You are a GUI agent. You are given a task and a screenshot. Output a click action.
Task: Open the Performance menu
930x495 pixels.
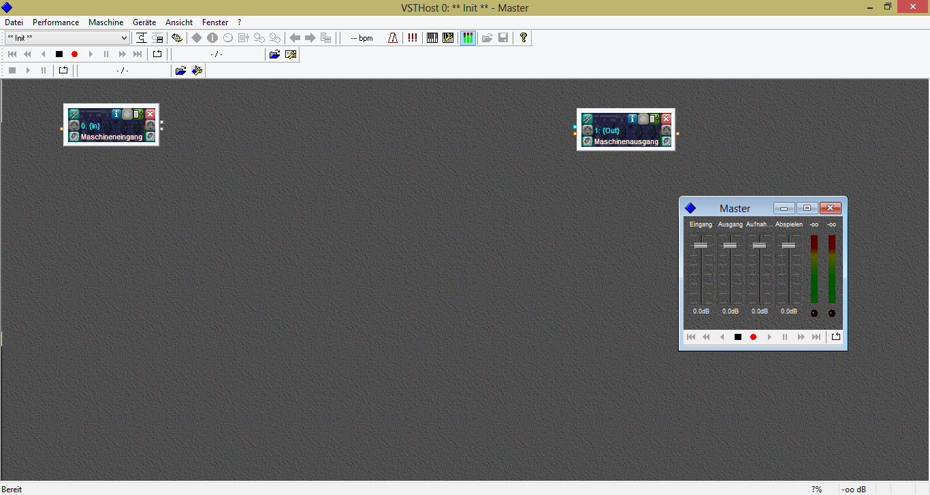tap(56, 22)
